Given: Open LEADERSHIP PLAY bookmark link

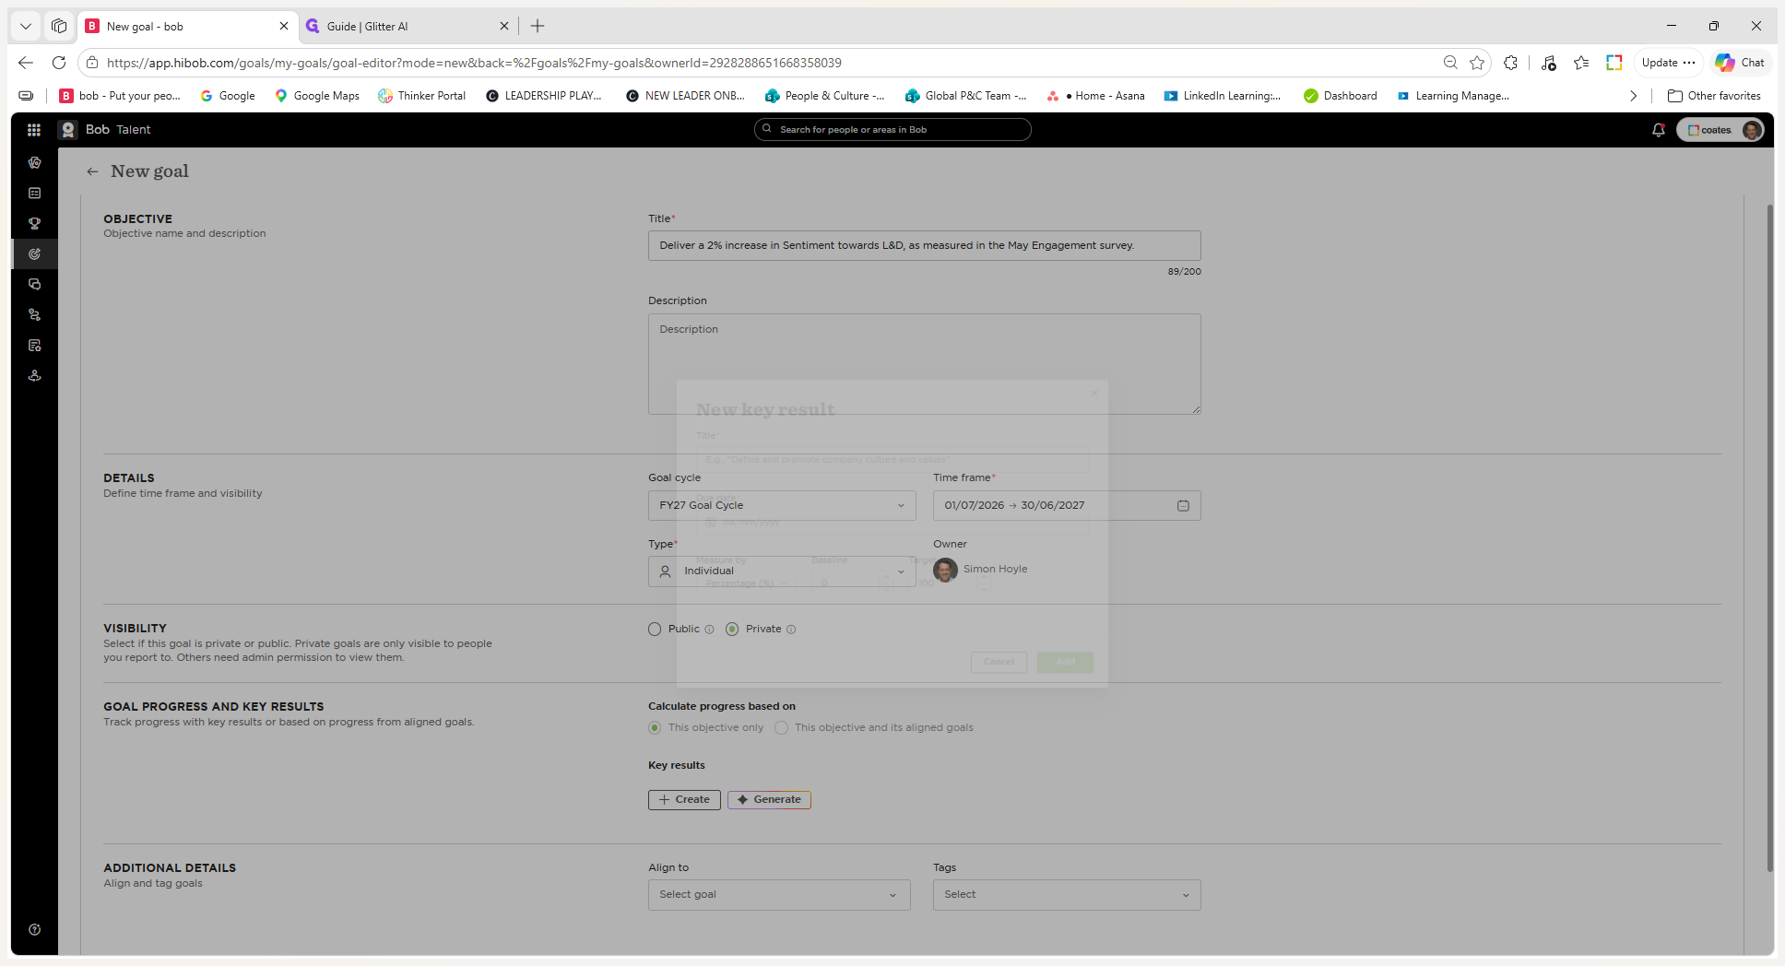Looking at the screenshot, I should coord(544,96).
